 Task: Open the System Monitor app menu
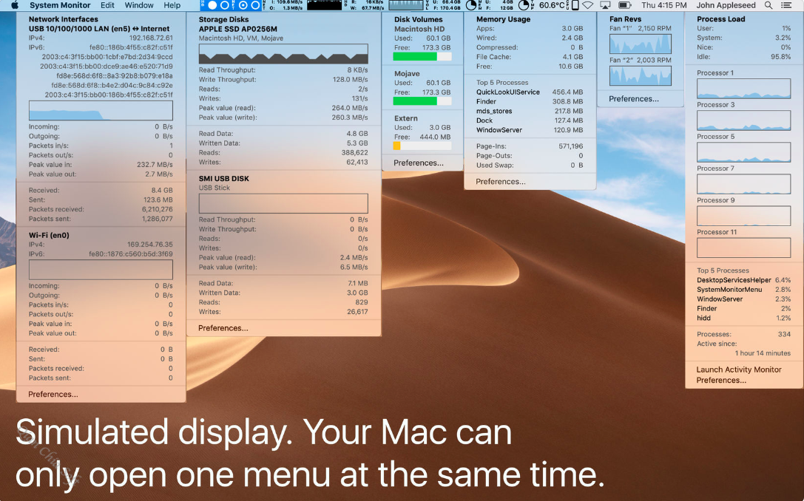click(x=60, y=5)
